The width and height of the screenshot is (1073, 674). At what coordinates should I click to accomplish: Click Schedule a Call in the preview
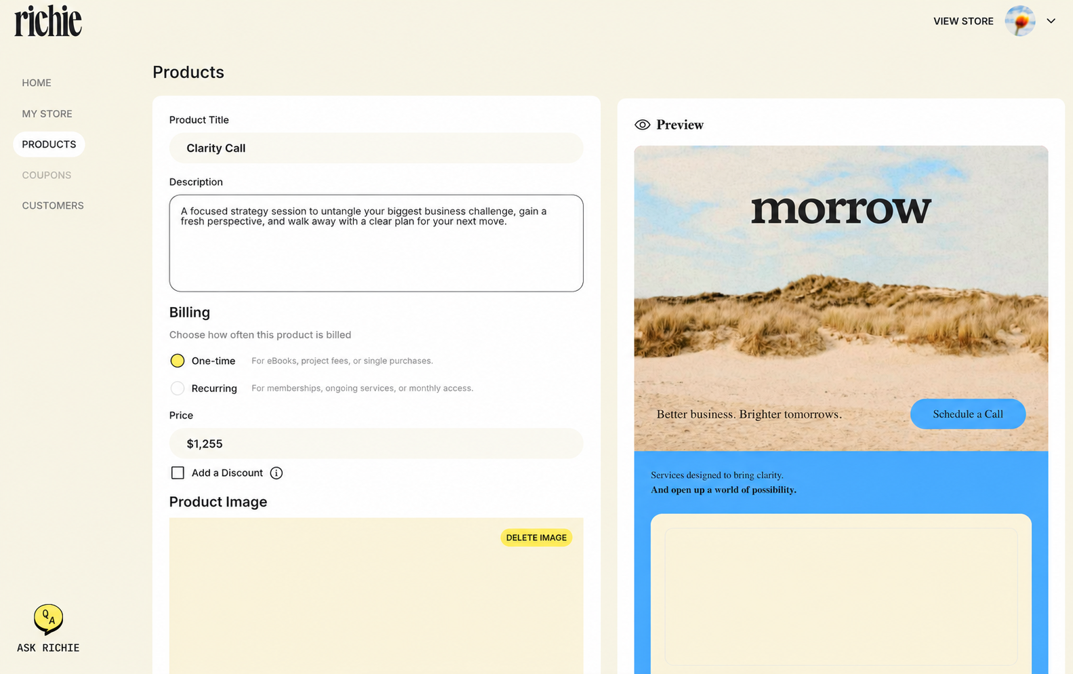(x=967, y=414)
